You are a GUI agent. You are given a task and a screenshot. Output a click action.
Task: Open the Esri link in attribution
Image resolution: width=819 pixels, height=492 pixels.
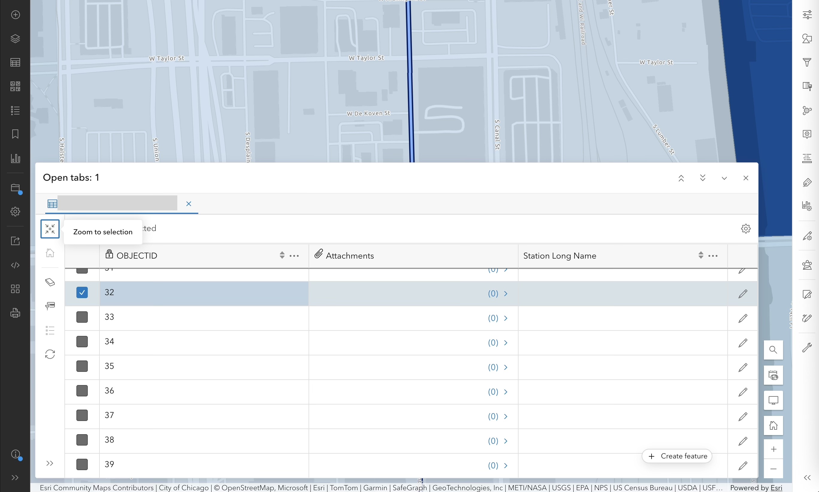(x=776, y=488)
